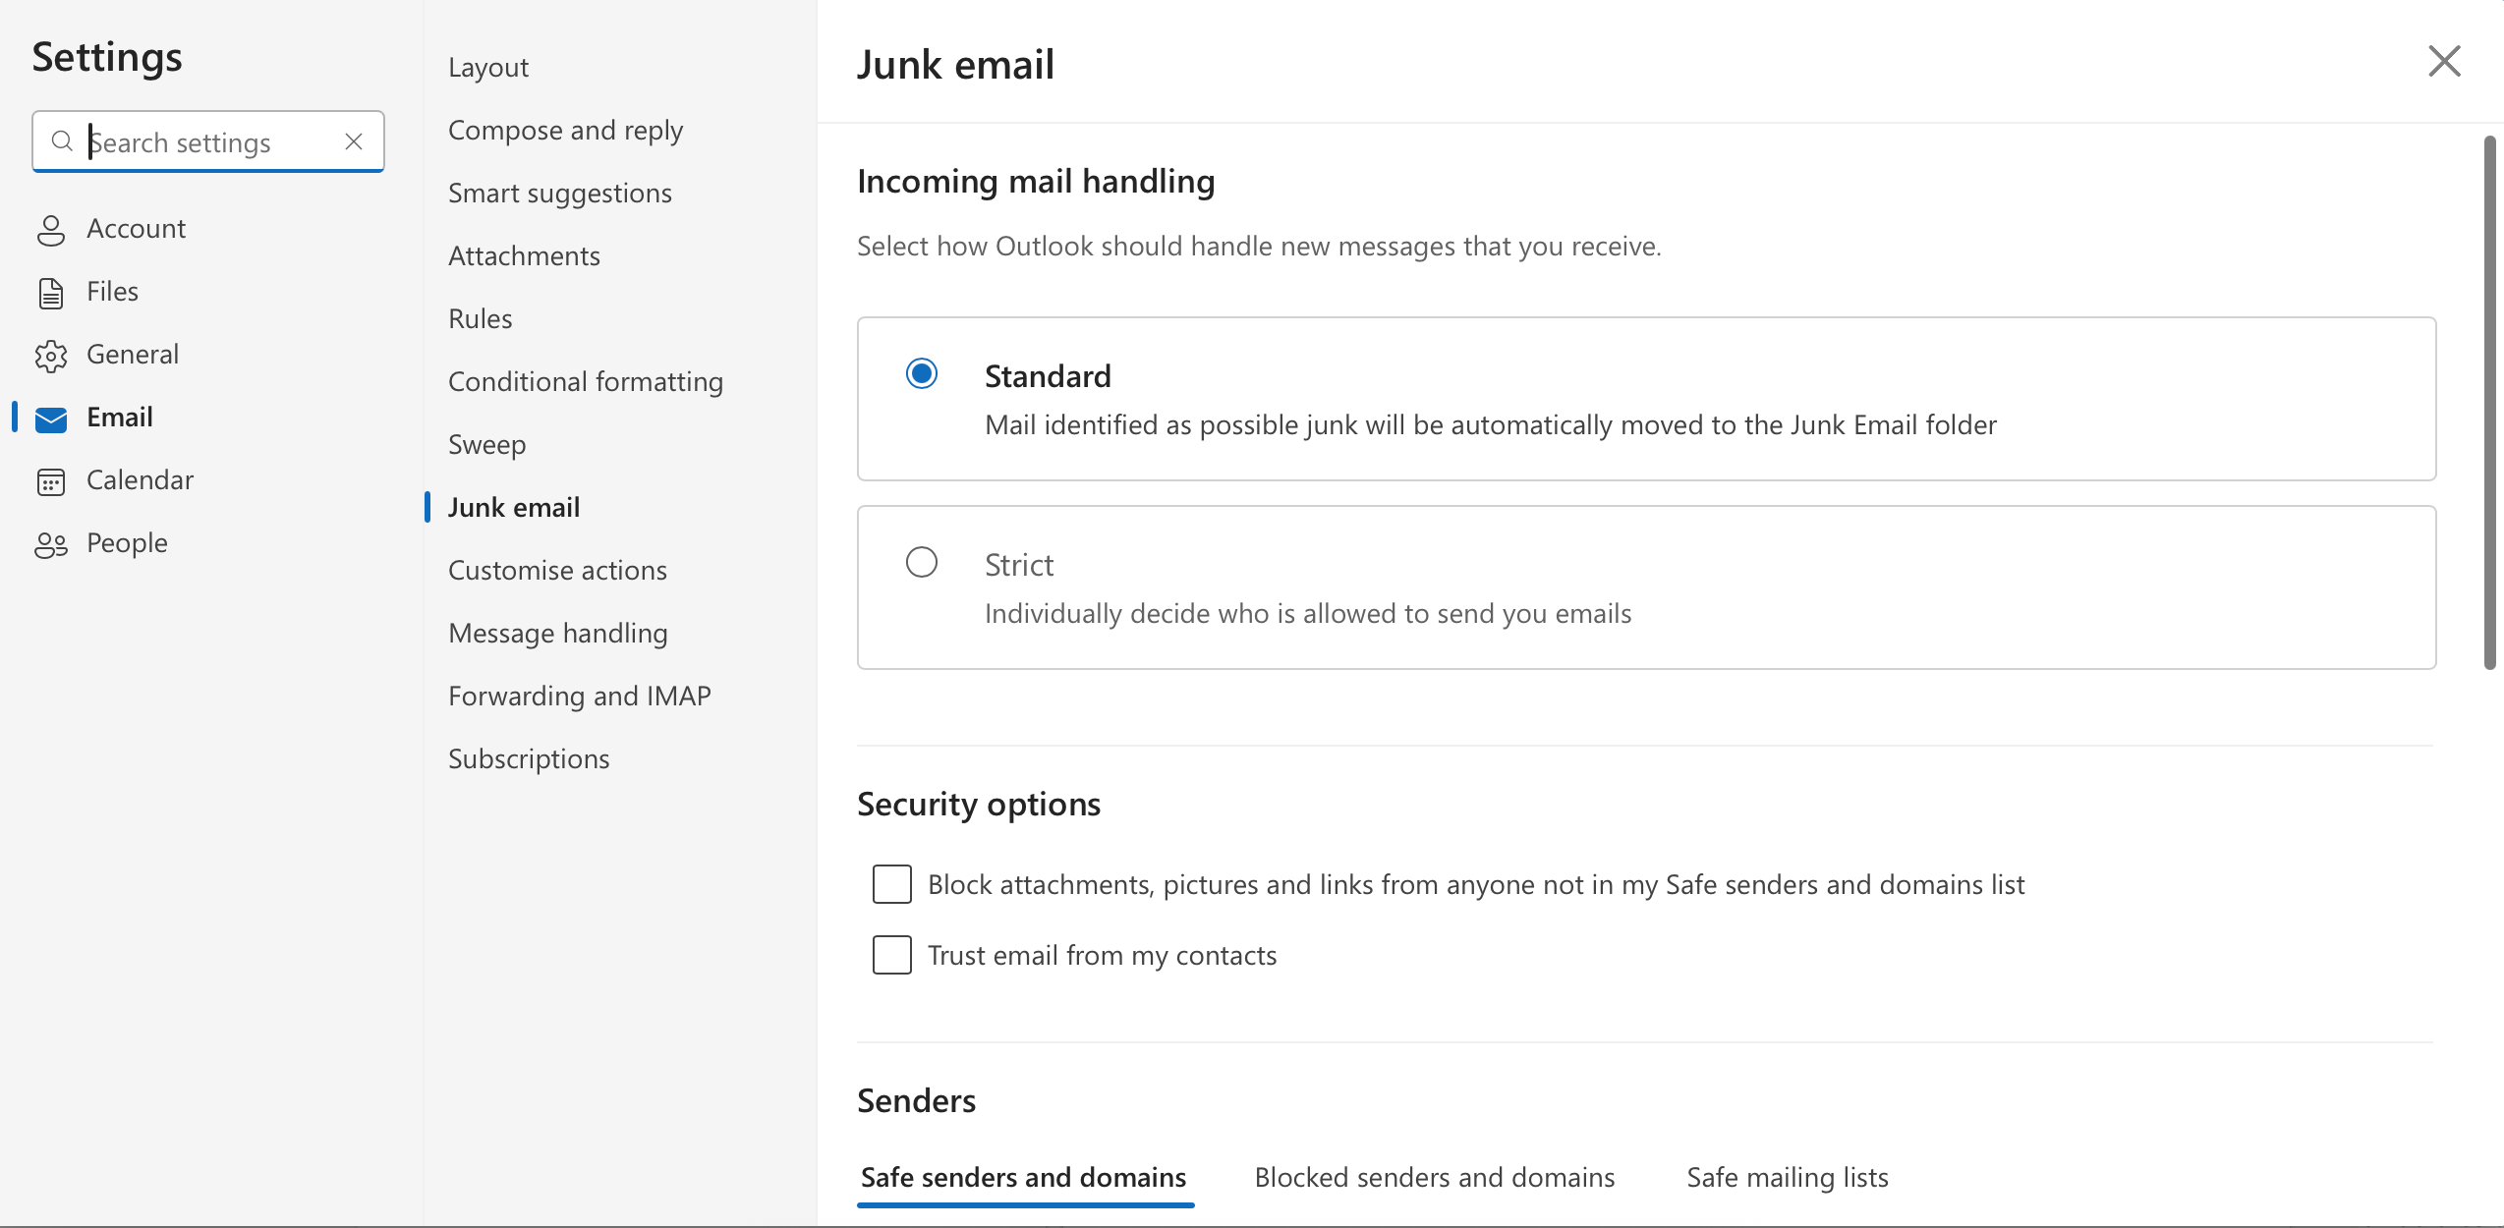Select the Strict incoming mail handling option
Screen dimensions: 2504x1228
pyautogui.click(x=921, y=561)
